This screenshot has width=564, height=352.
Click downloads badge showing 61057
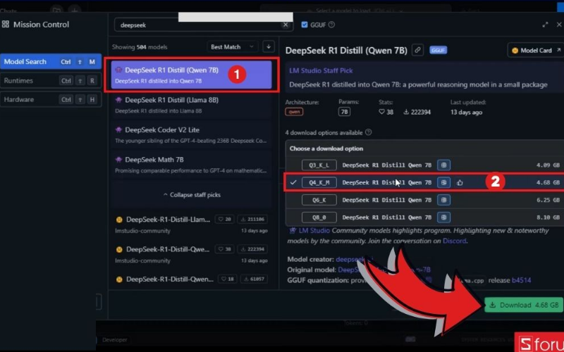(x=254, y=279)
